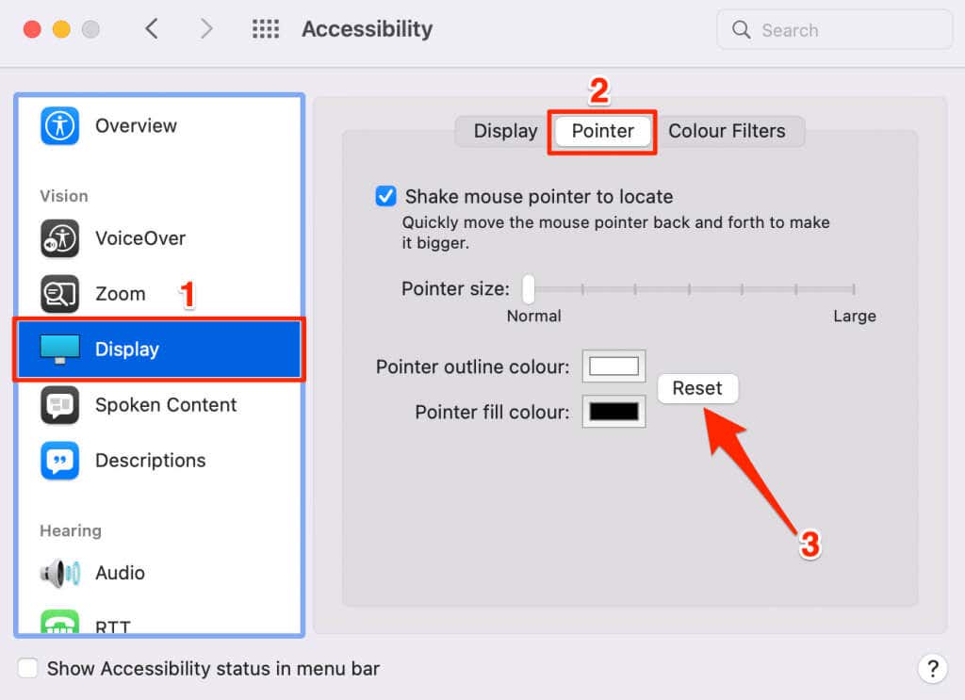Disable Shake mouse pointer to locate
Image resolution: width=965 pixels, height=700 pixels.
(x=385, y=196)
